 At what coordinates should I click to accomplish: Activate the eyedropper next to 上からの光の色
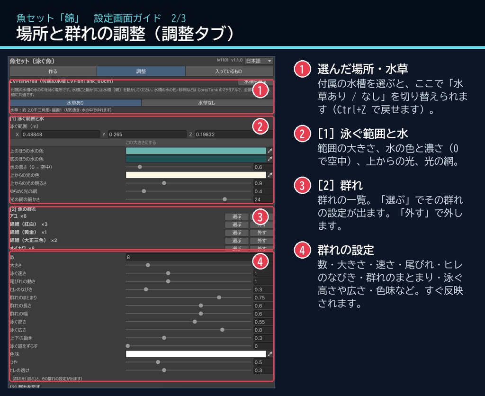[270, 175]
